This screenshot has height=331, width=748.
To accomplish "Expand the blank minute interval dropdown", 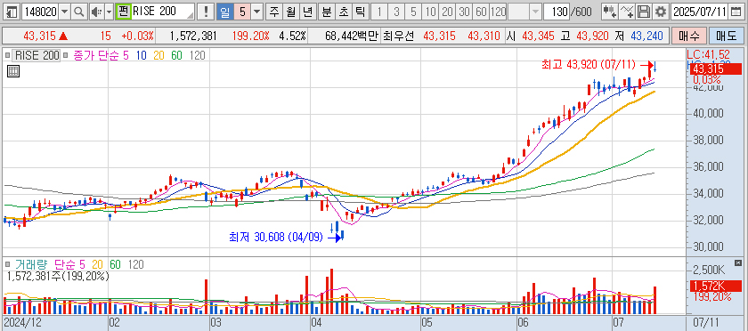I will [536, 12].
